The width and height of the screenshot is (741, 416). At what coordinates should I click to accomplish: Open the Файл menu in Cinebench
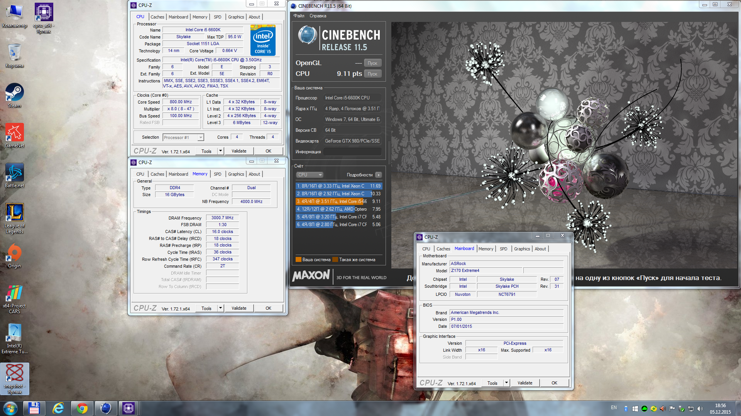click(299, 16)
